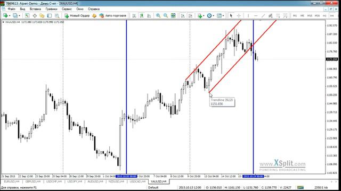Select the arrow Cursor tool

[x=231, y=15]
